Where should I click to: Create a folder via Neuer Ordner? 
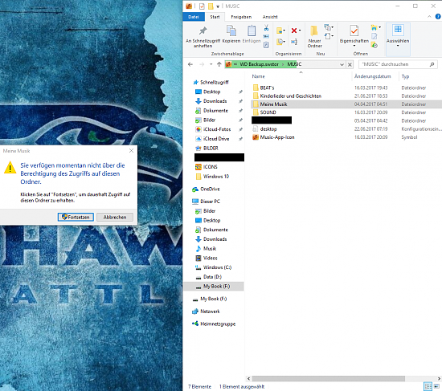(314, 37)
